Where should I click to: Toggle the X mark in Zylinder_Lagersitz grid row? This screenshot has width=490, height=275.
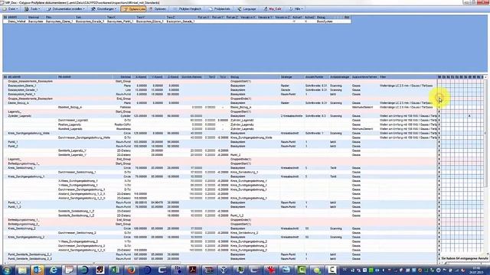coord(439,116)
